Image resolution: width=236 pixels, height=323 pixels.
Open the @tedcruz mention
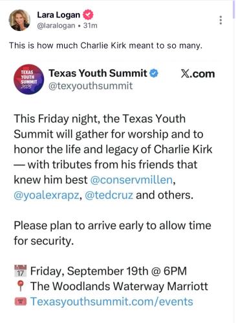109,195
